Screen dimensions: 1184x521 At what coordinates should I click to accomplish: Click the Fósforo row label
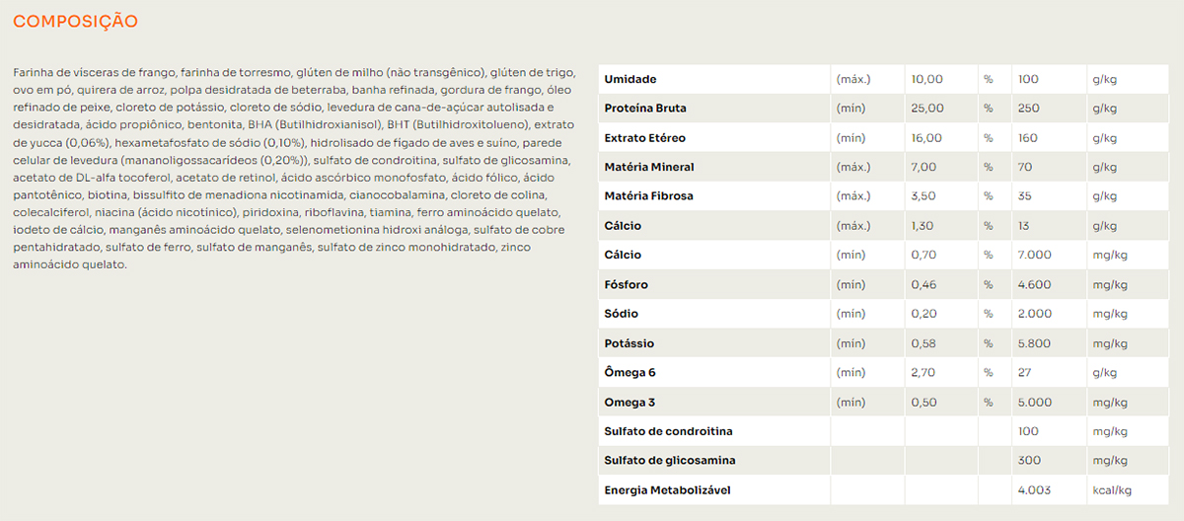pyautogui.click(x=628, y=285)
